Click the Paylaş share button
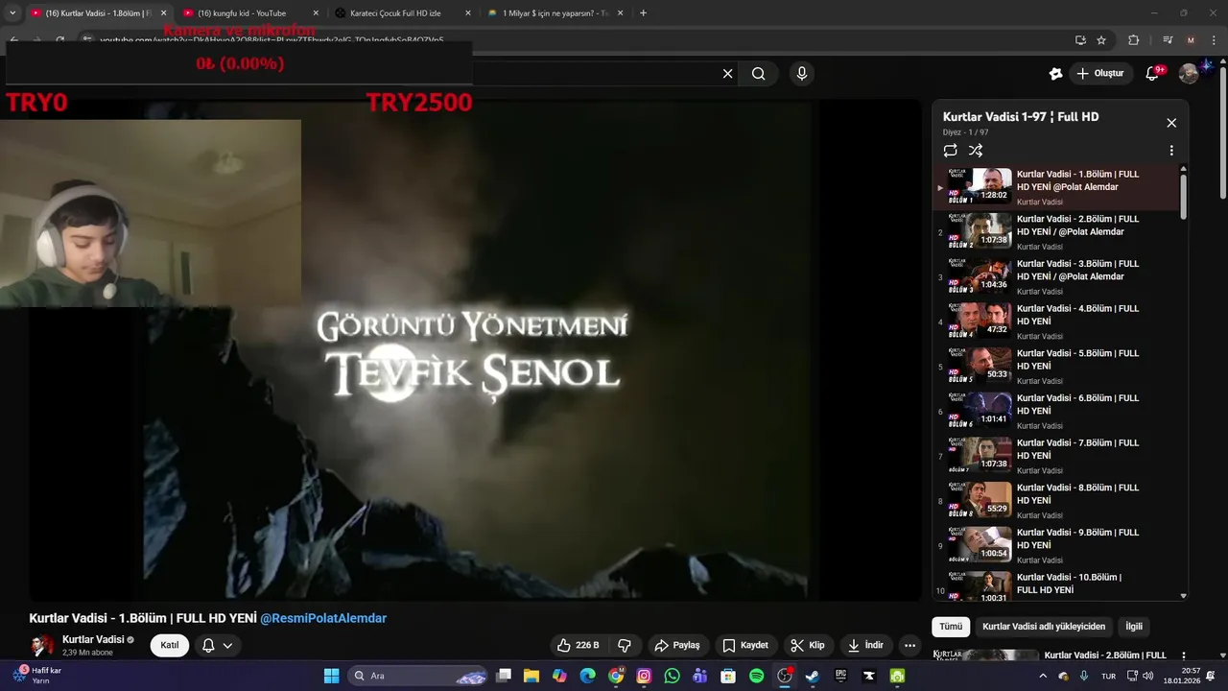Image resolution: width=1228 pixels, height=691 pixels. click(677, 645)
